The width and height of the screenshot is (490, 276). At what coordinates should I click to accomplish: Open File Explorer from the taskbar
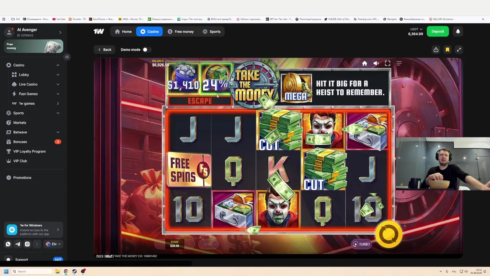click(57, 271)
